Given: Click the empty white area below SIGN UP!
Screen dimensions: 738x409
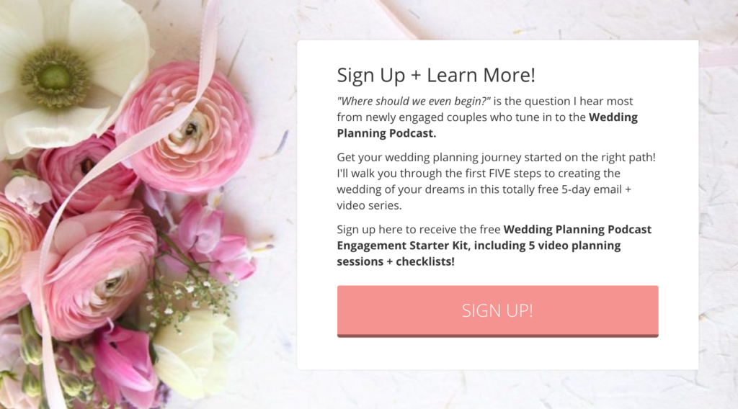Looking at the screenshot, I should pyautogui.click(x=497, y=354).
